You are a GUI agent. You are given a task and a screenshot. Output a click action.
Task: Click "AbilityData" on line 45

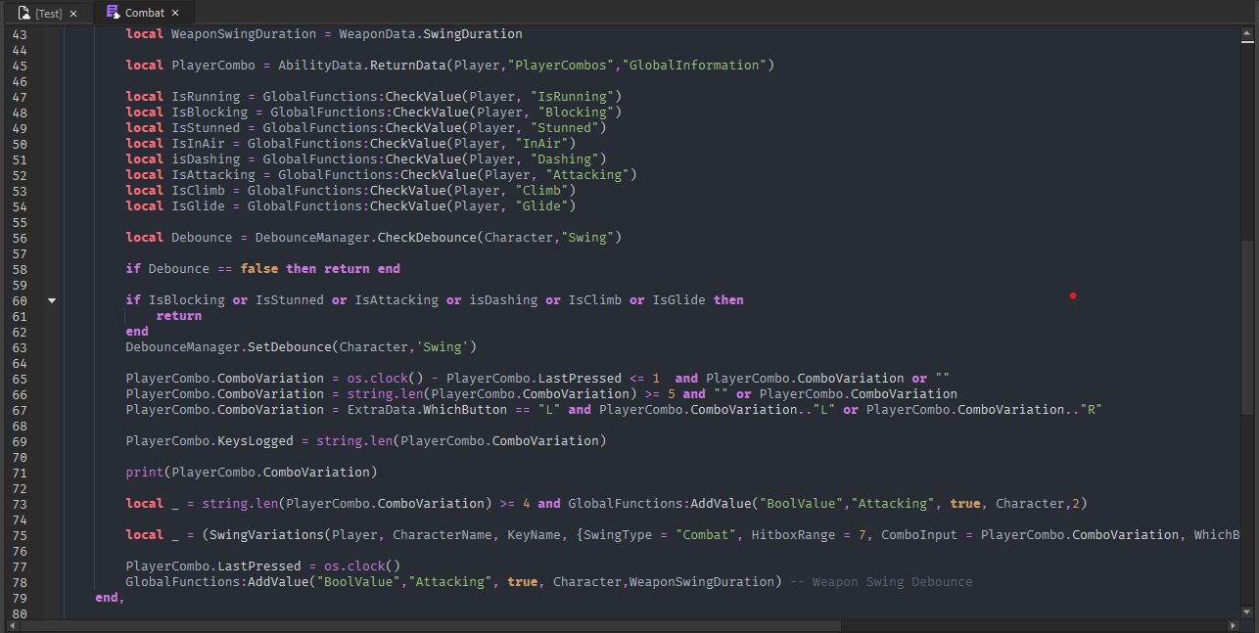(319, 66)
